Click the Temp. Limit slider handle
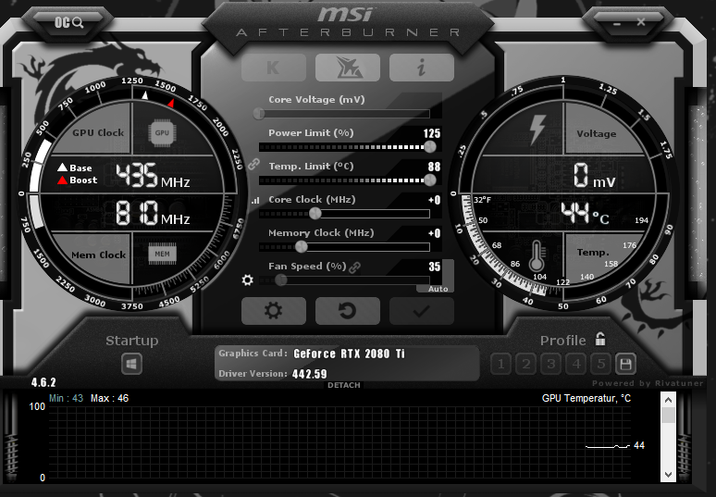This screenshot has height=497, width=716. [x=429, y=180]
